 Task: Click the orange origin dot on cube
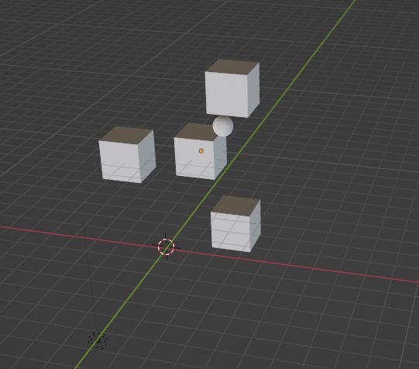pyautogui.click(x=201, y=151)
